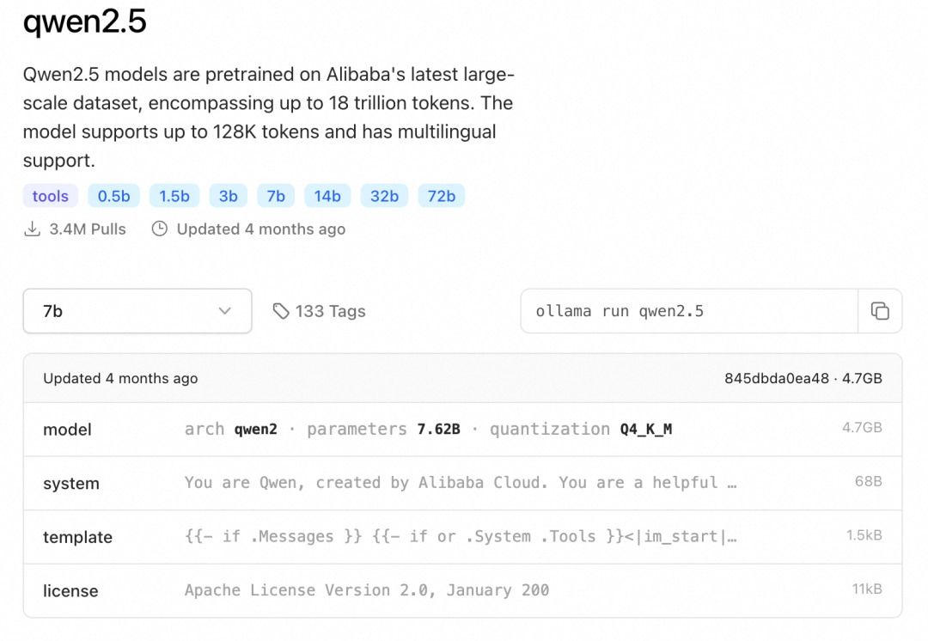Pick the 3b size tag
Viewport: 928px width, 641px height.
[228, 197]
